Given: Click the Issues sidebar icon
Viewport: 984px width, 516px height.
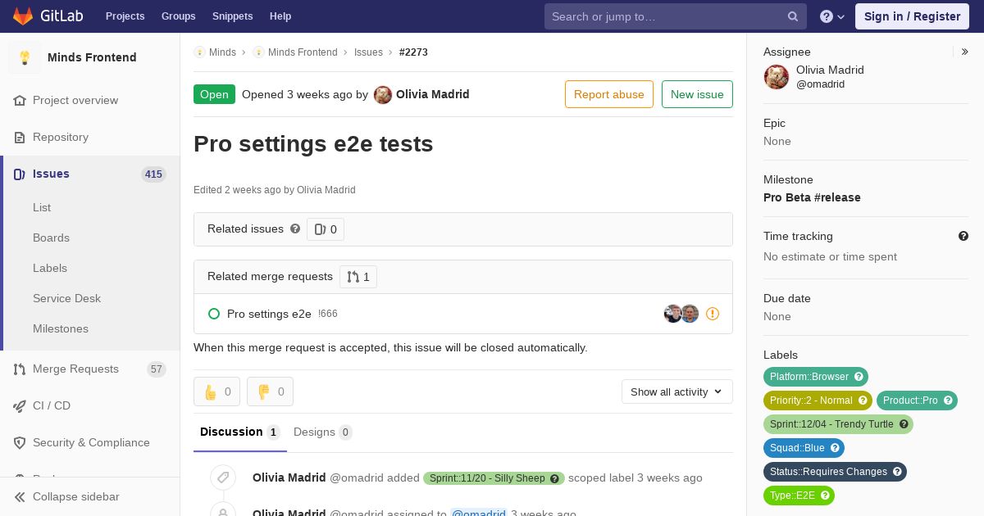Looking at the screenshot, I should tap(20, 174).
